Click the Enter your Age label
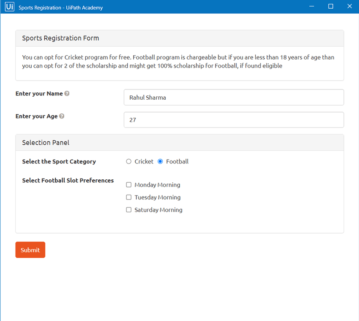Screen dimensions: 359x321 point(37,116)
